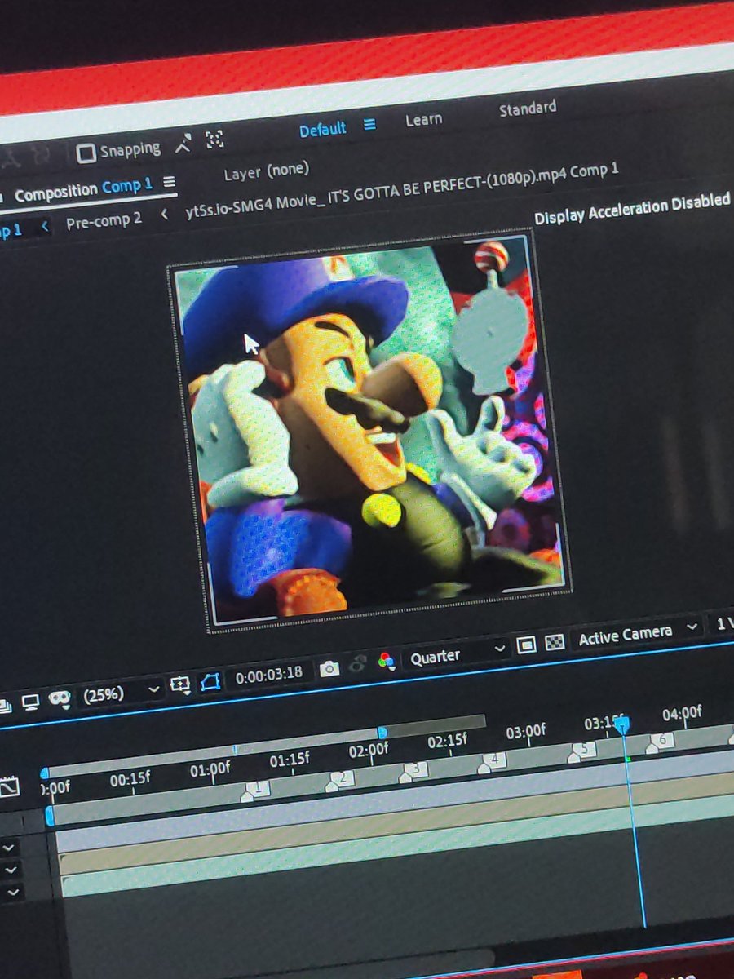
Task: Open grid and guide options icon
Action: (179, 685)
